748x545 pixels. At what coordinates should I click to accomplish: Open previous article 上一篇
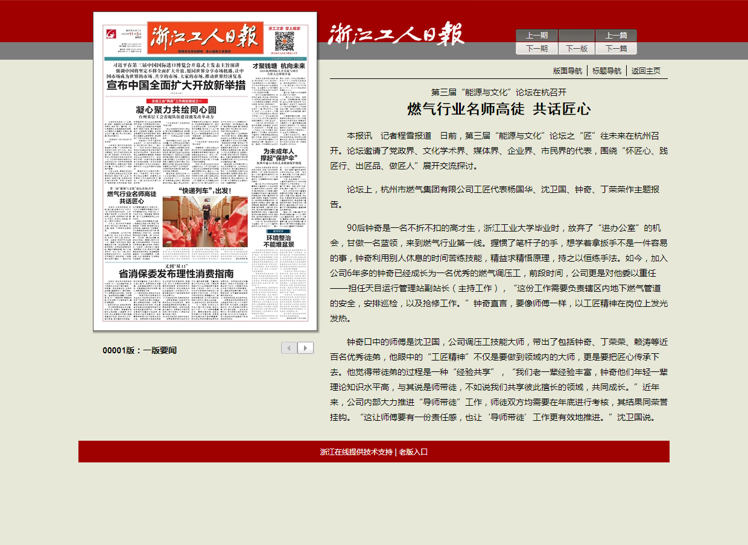point(616,36)
